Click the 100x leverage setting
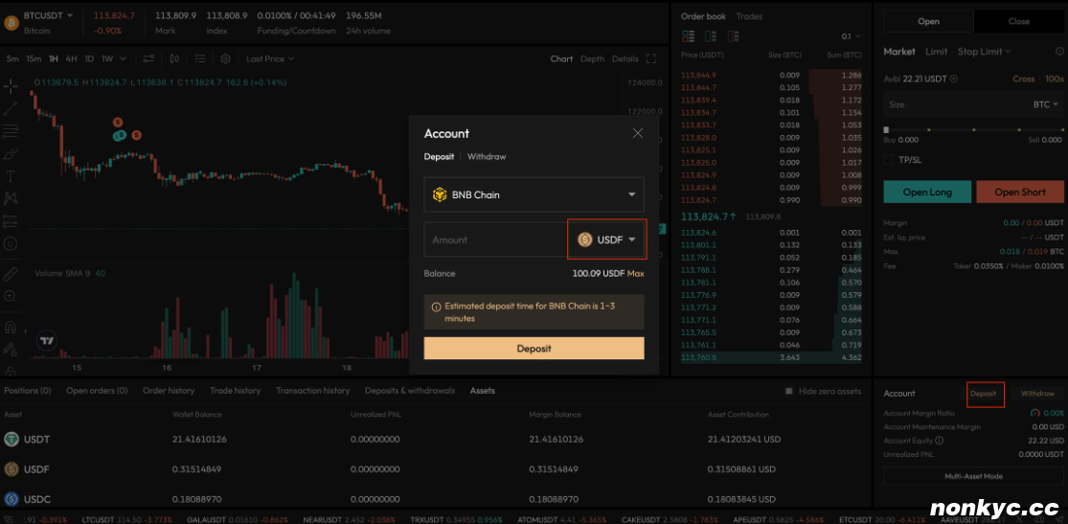Screen dimensions: 1068x524 click(x=1055, y=80)
